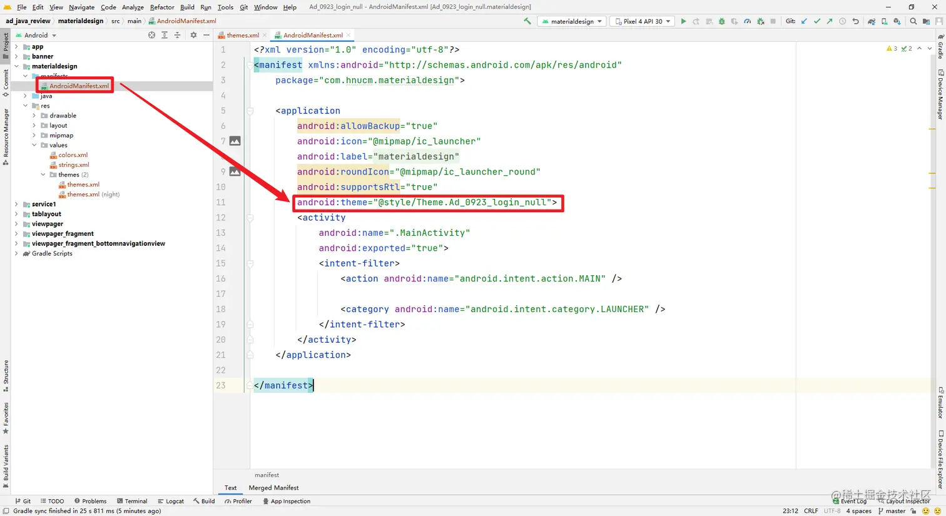Click the Search Everywhere magnifier icon
The image size is (946, 516).
[x=913, y=21]
